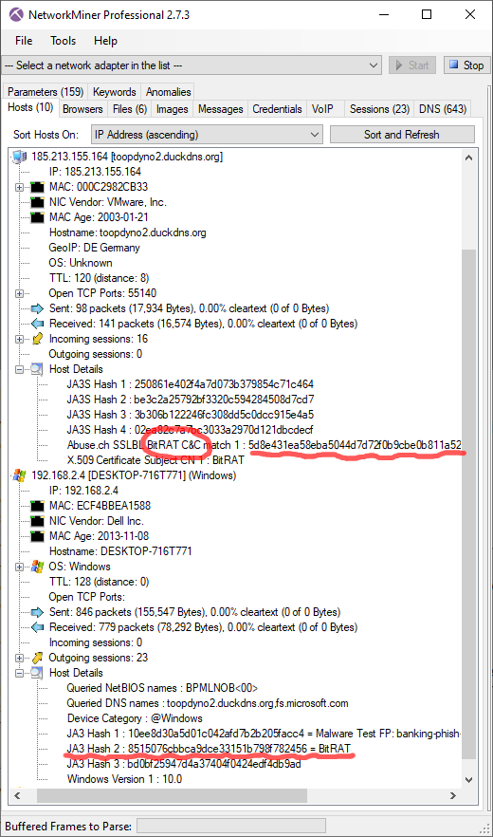Click network card icon beside NIC Vendor: VMware
This screenshot has width=493, height=837.
(37, 202)
